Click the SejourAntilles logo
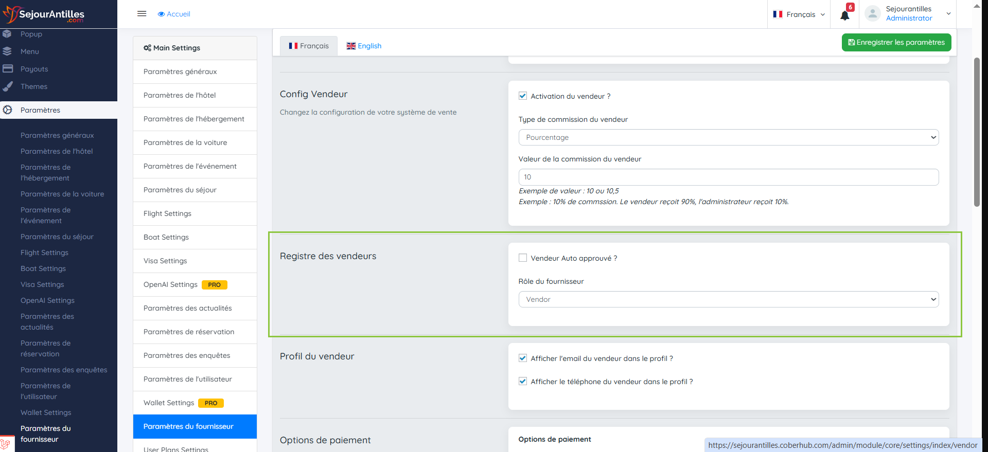This screenshot has width=988, height=452. pyautogui.click(x=44, y=14)
